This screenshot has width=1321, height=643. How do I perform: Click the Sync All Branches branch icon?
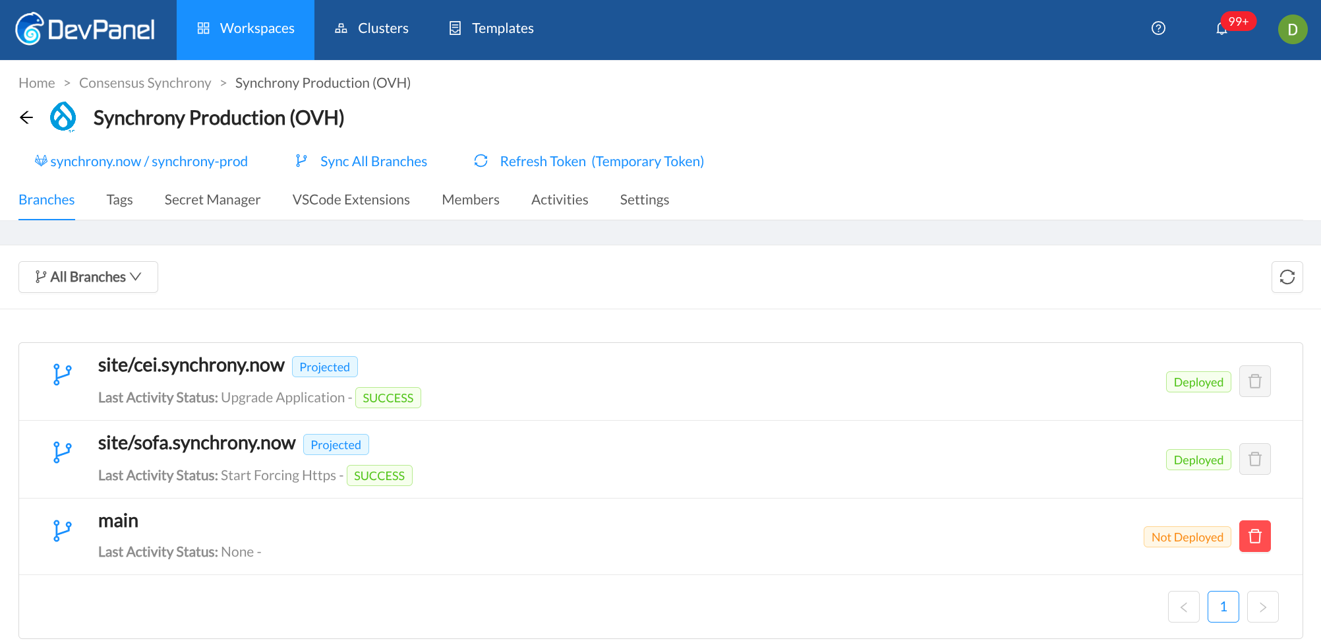301,161
